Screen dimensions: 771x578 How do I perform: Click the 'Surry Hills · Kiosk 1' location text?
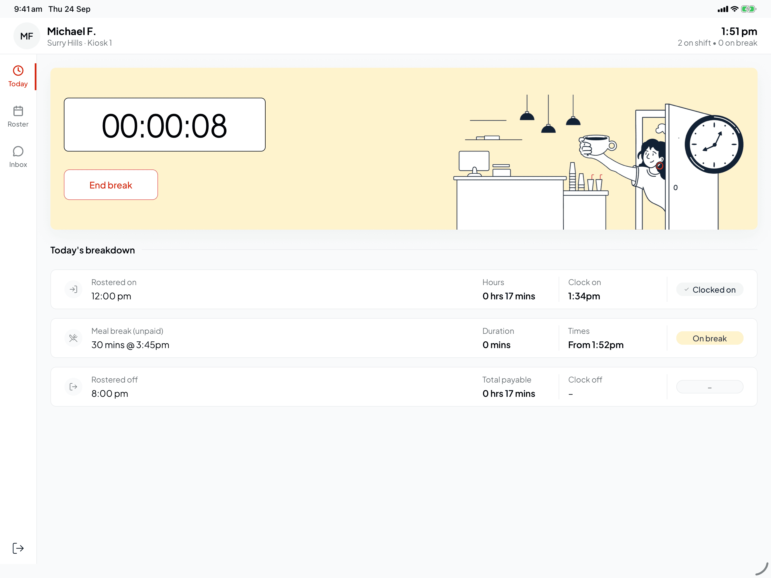point(80,43)
